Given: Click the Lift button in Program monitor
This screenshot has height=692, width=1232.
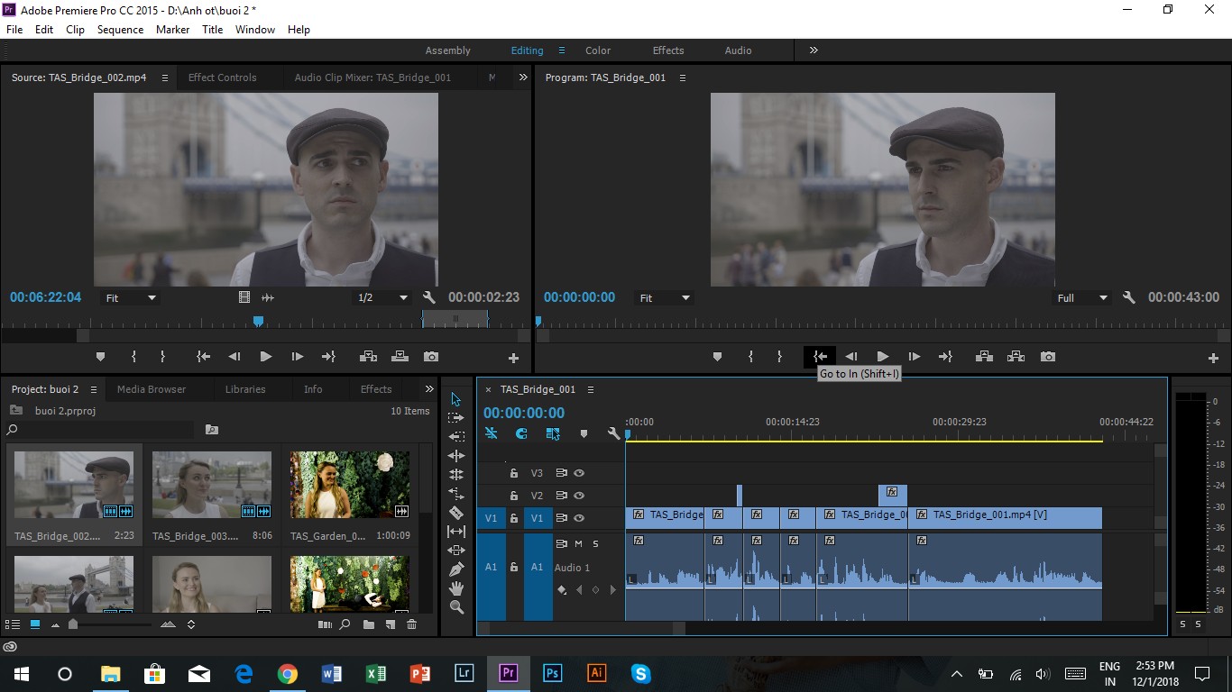Looking at the screenshot, I should pyautogui.click(x=984, y=357).
